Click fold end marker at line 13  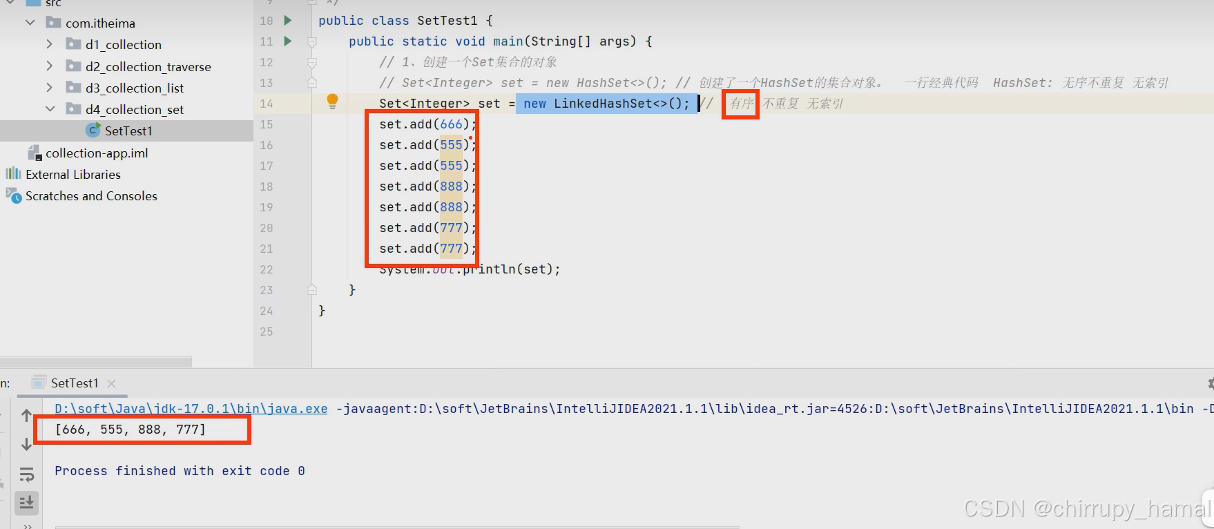[x=312, y=82]
